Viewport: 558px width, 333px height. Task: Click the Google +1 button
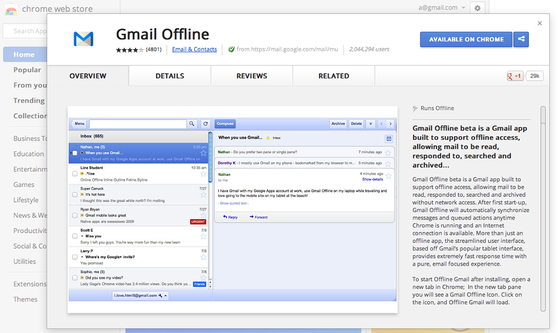pyautogui.click(x=515, y=76)
